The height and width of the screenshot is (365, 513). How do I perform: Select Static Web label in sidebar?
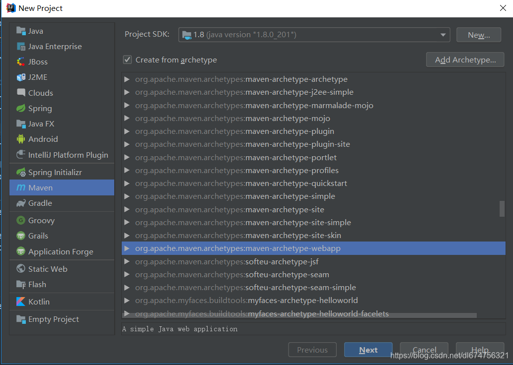(48, 269)
